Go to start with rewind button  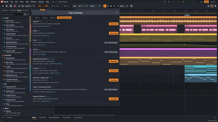pyautogui.click(x=3, y=6)
